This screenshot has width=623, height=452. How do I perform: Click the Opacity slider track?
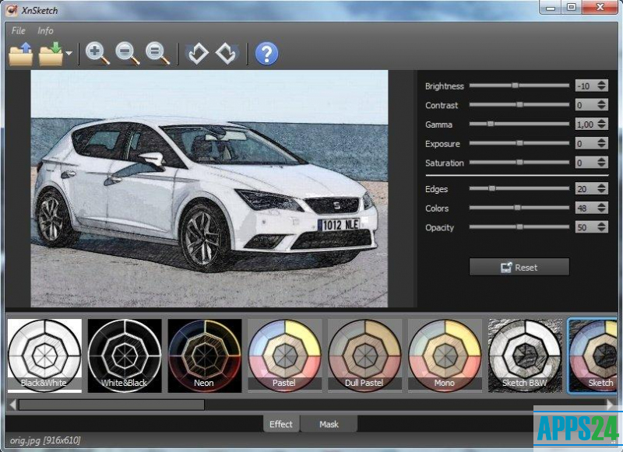[x=519, y=227]
